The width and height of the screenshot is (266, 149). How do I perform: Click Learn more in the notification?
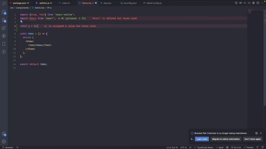pyautogui.click(x=202, y=139)
